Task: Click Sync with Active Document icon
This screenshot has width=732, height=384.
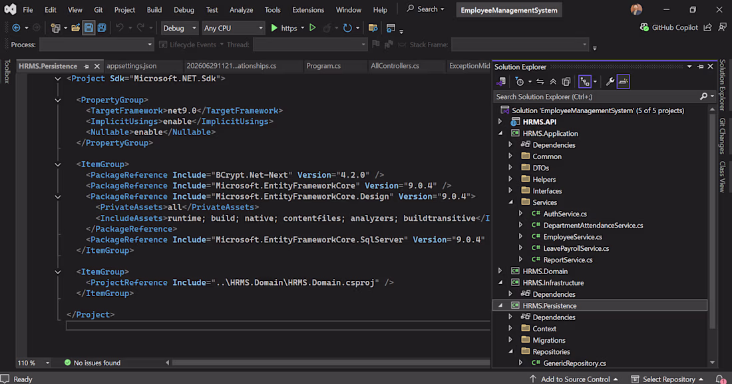Action: [x=540, y=82]
